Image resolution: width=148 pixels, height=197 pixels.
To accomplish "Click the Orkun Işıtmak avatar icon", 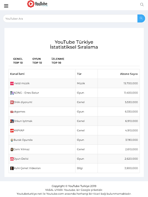I will coord(12,121).
